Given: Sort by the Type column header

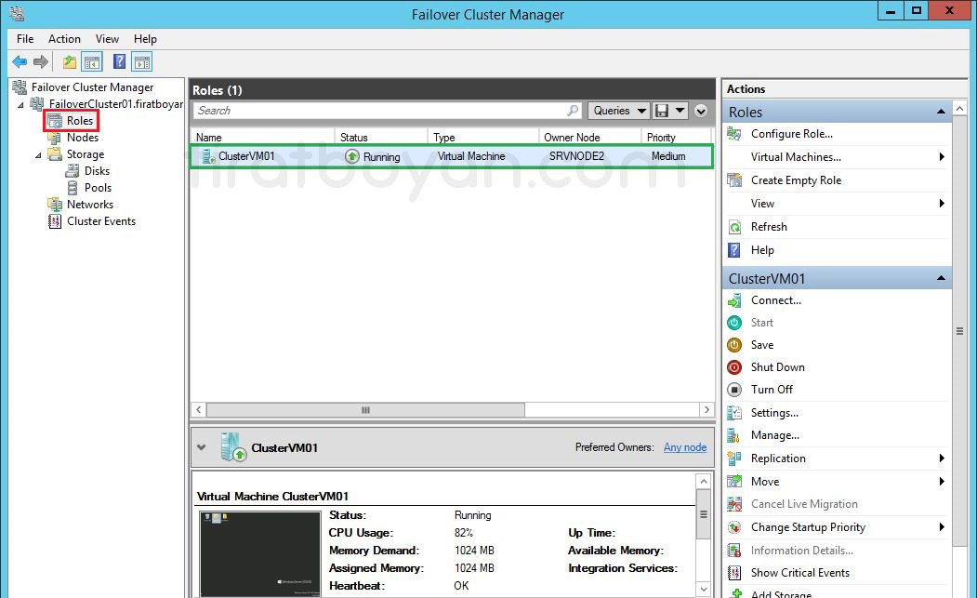Looking at the screenshot, I should (x=483, y=138).
